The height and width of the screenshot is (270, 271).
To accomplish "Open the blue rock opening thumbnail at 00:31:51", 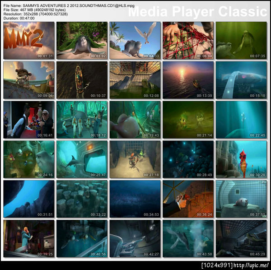I will [29, 199].
